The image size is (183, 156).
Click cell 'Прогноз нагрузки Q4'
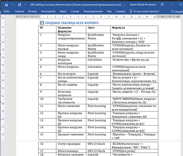click(71, 115)
